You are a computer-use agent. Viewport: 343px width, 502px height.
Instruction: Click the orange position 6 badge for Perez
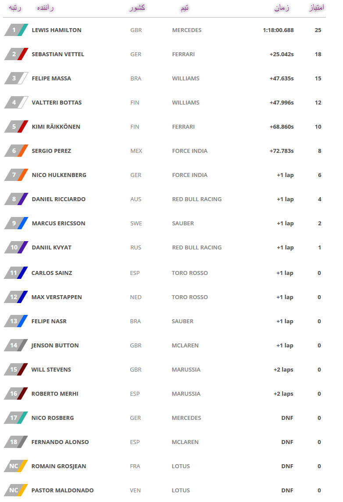click(16, 151)
